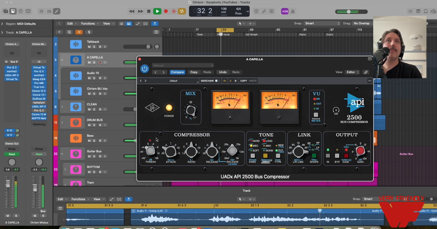
Task: Open the Mixer faders icon
Action: 49,11
